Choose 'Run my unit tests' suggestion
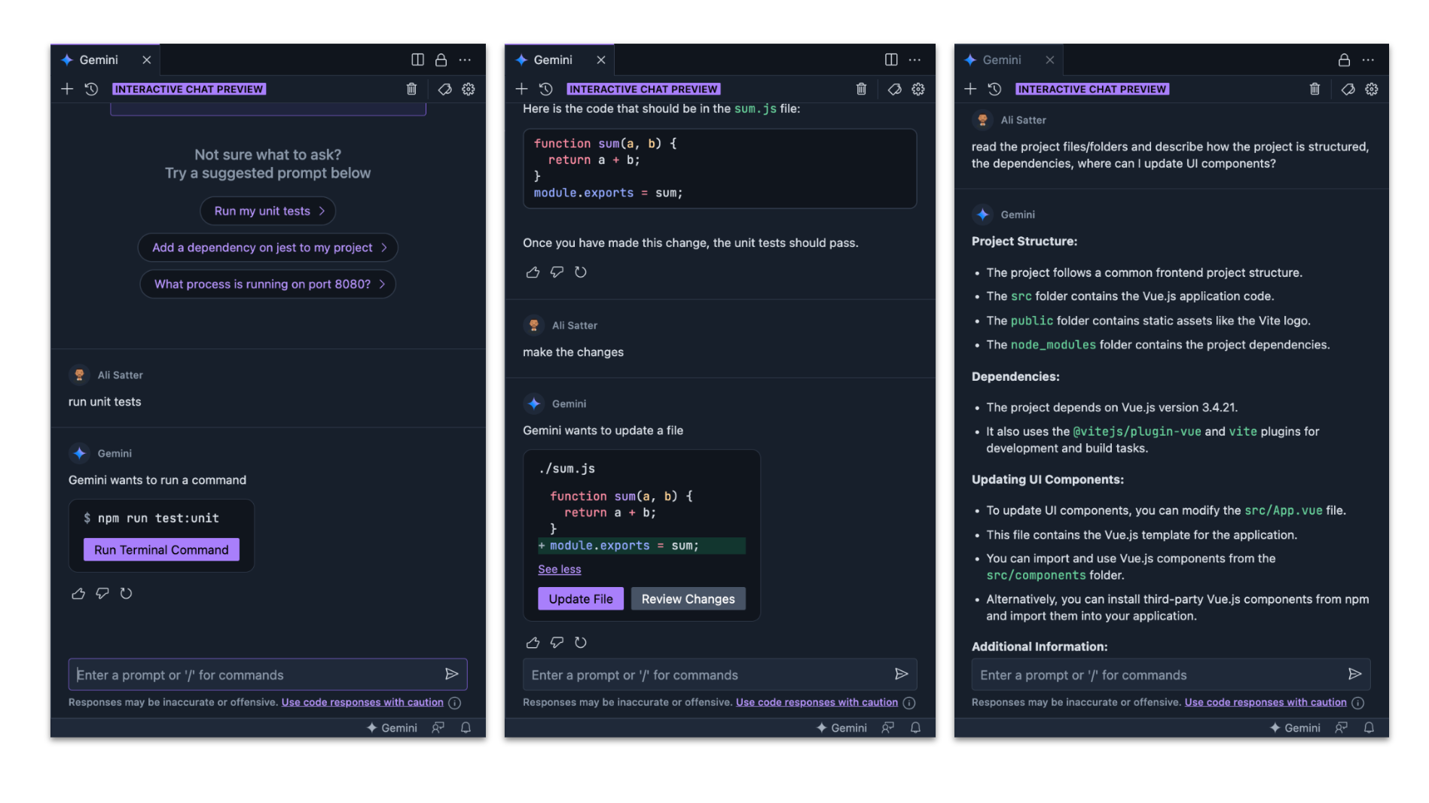Image resolution: width=1429 pixels, height=803 pixels. click(x=268, y=211)
